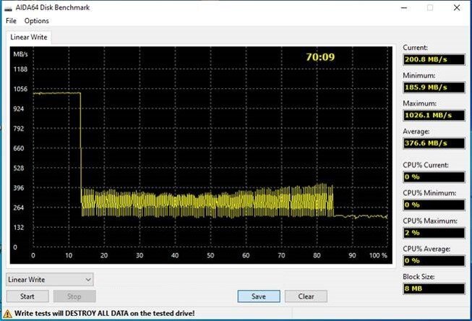Click the elapsed time 70:09 on graph
472x321 pixels.
(320, 57)
